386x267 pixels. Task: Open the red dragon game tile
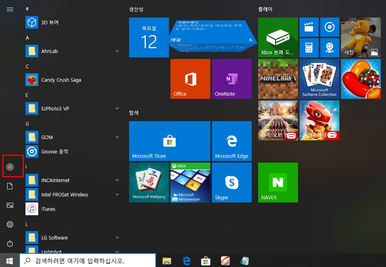pos(319,120)
